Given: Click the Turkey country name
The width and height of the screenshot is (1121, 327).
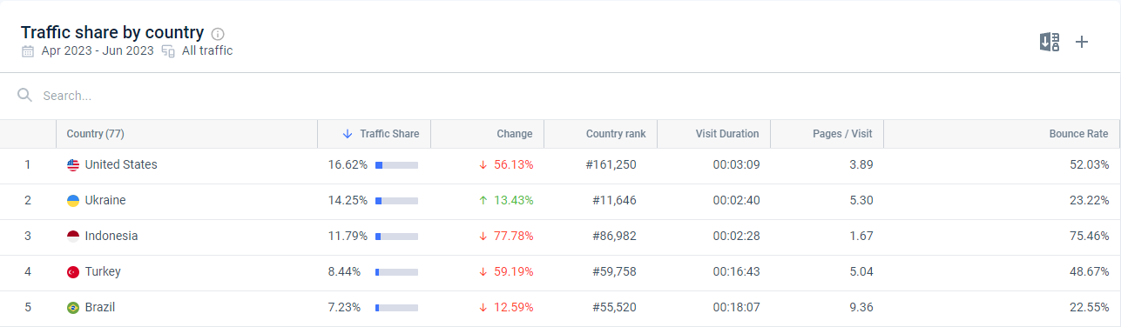Looking at the screenshot, I should (103, 271).
